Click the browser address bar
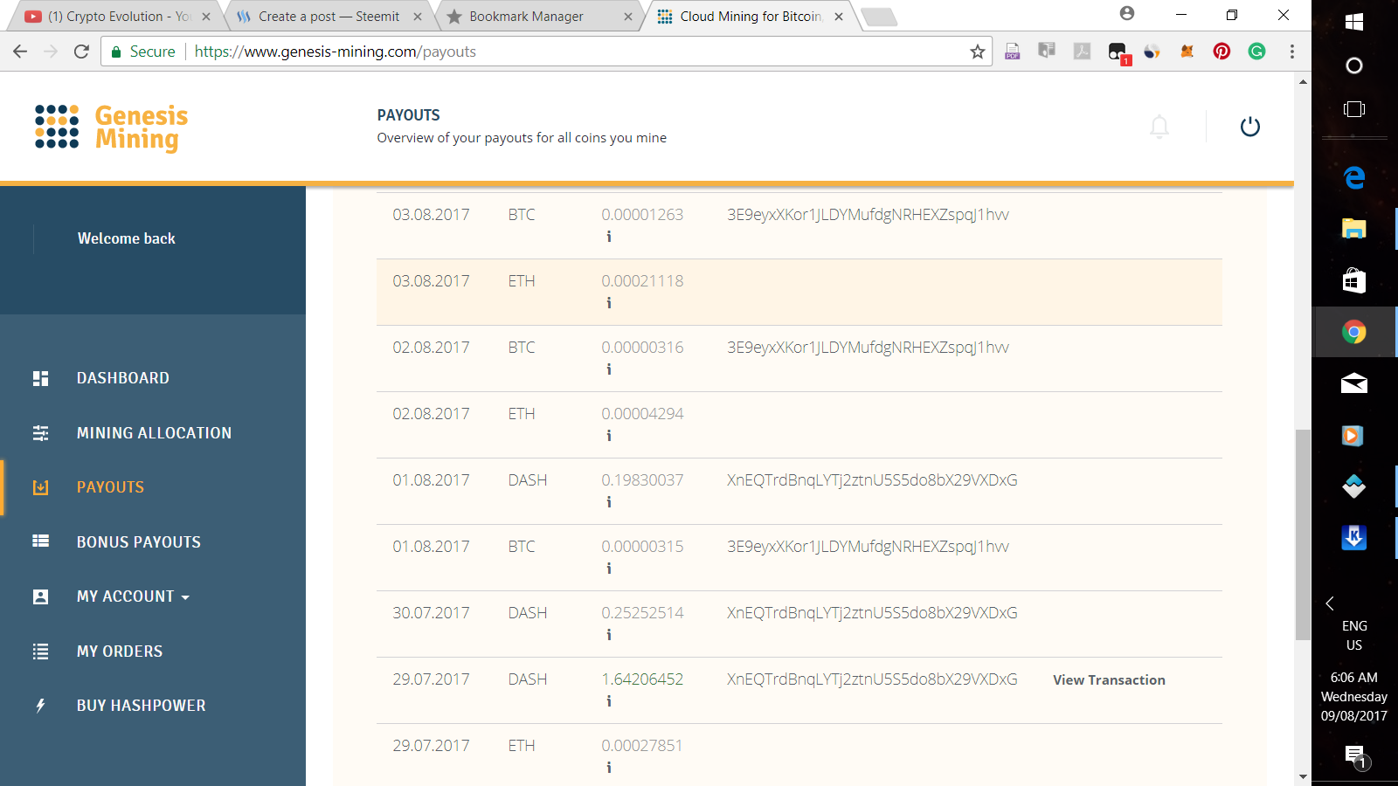 (x=577, y=52)
